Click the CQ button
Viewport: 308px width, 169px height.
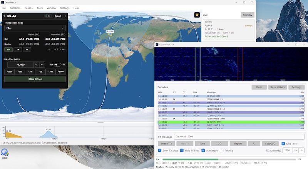pyautogui.click(x=219, y=144)
